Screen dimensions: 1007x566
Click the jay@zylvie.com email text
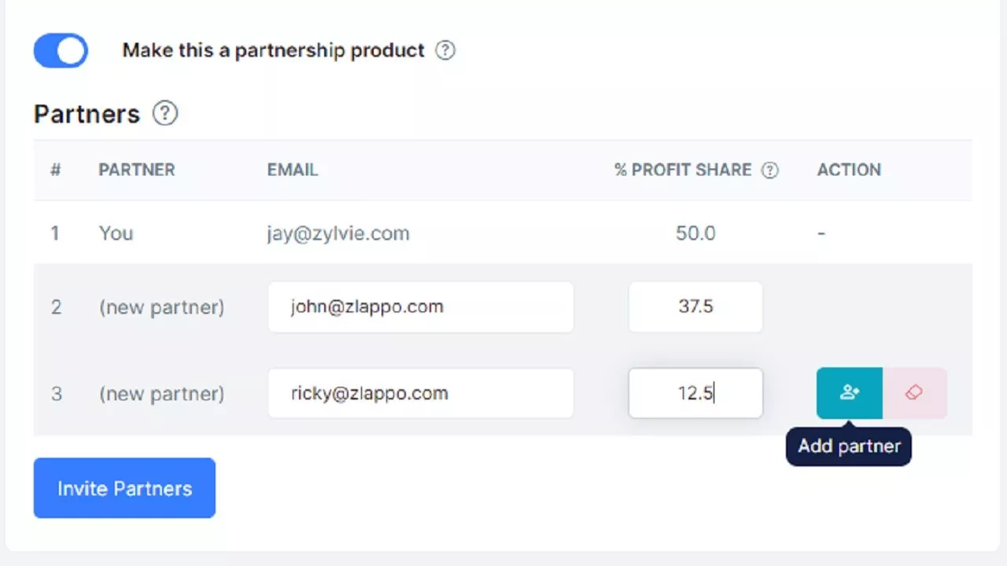click(338, 233)
